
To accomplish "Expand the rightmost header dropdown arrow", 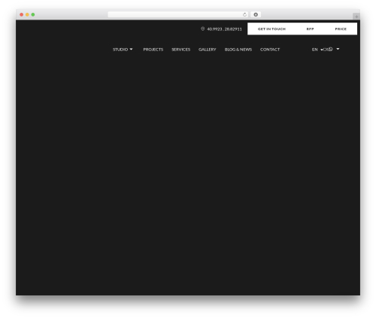I will pyautogui.click(x=338, y=49).
